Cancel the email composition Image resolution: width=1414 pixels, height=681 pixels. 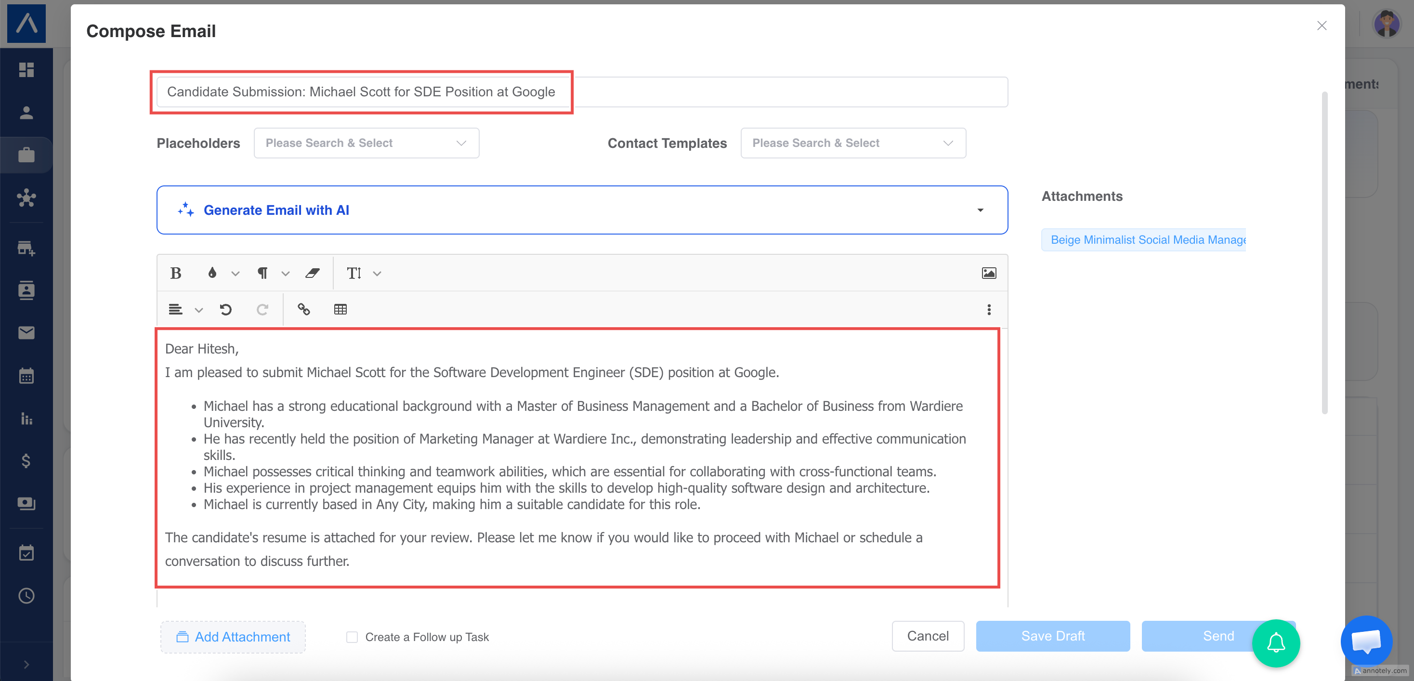tap(928, 636)
